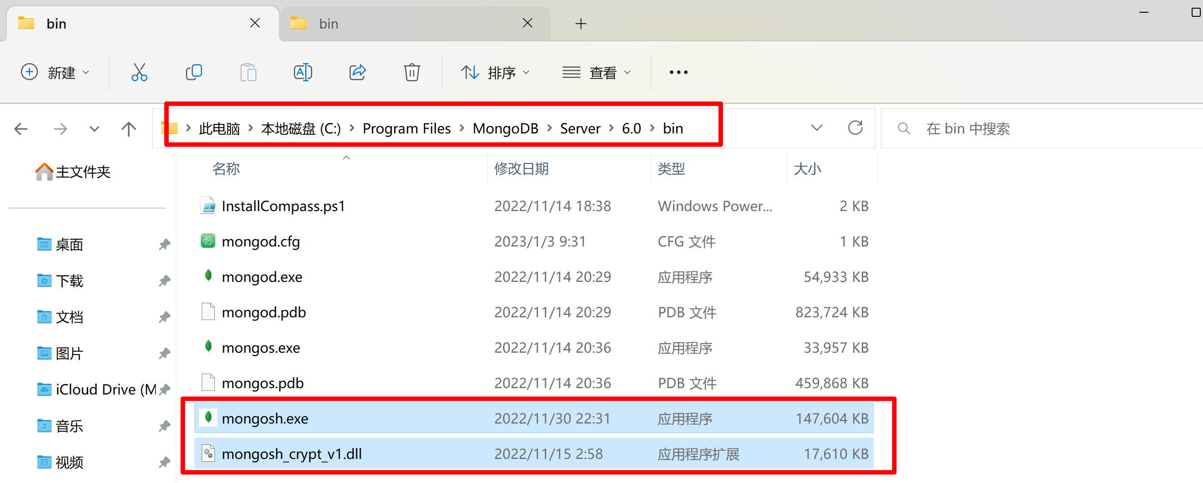Open iCloud Drive in sidebar
1203x483 pixels.
point(97,389)
